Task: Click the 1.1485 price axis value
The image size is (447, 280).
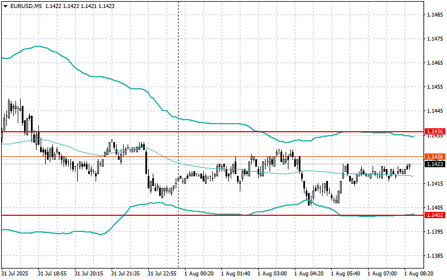Action: (436, 14)
